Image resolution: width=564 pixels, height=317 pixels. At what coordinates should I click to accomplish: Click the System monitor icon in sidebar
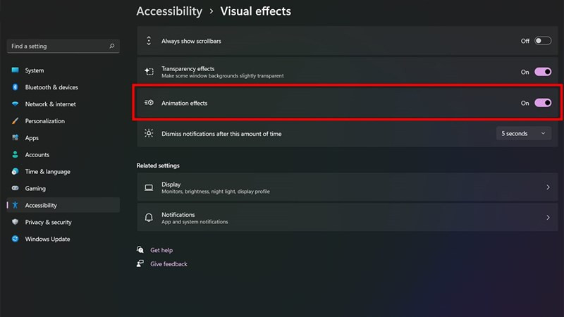point(15,70)
